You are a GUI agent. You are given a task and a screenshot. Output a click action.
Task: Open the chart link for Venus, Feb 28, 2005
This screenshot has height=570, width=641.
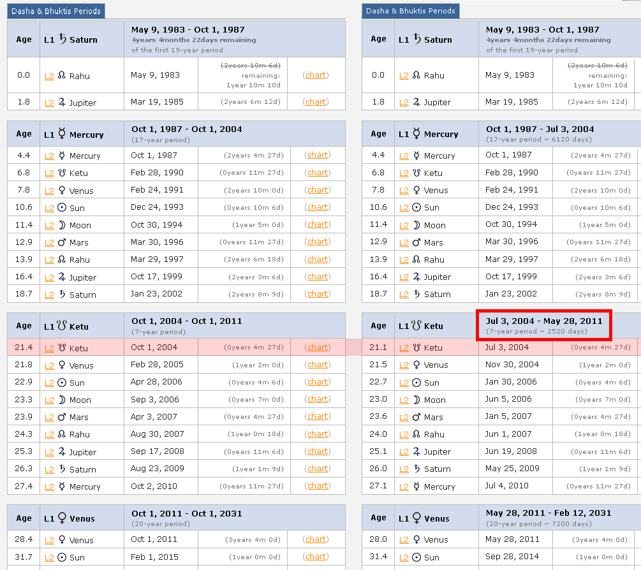[318, 364]
